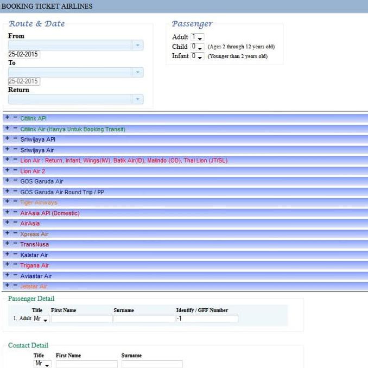Open the To destination dropdown
This screenshot has height=368, width=368.
coord(137,72)
